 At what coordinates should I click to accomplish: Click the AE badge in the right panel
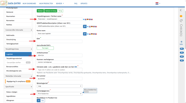click(x=182, y=61)
